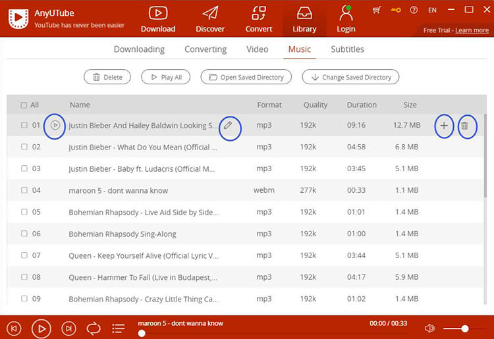Mute audio with the speaker icon
The image size is (494, 339).
click(429, 328)
